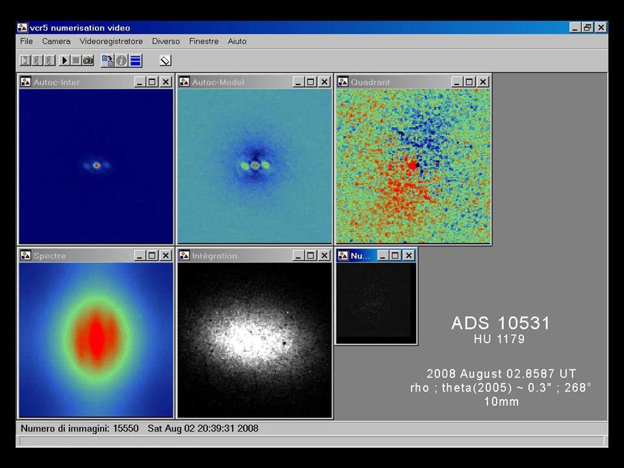624x468 pixels.
Task: Open the info icon in the toolbar
Action: (x=122, y=60)
